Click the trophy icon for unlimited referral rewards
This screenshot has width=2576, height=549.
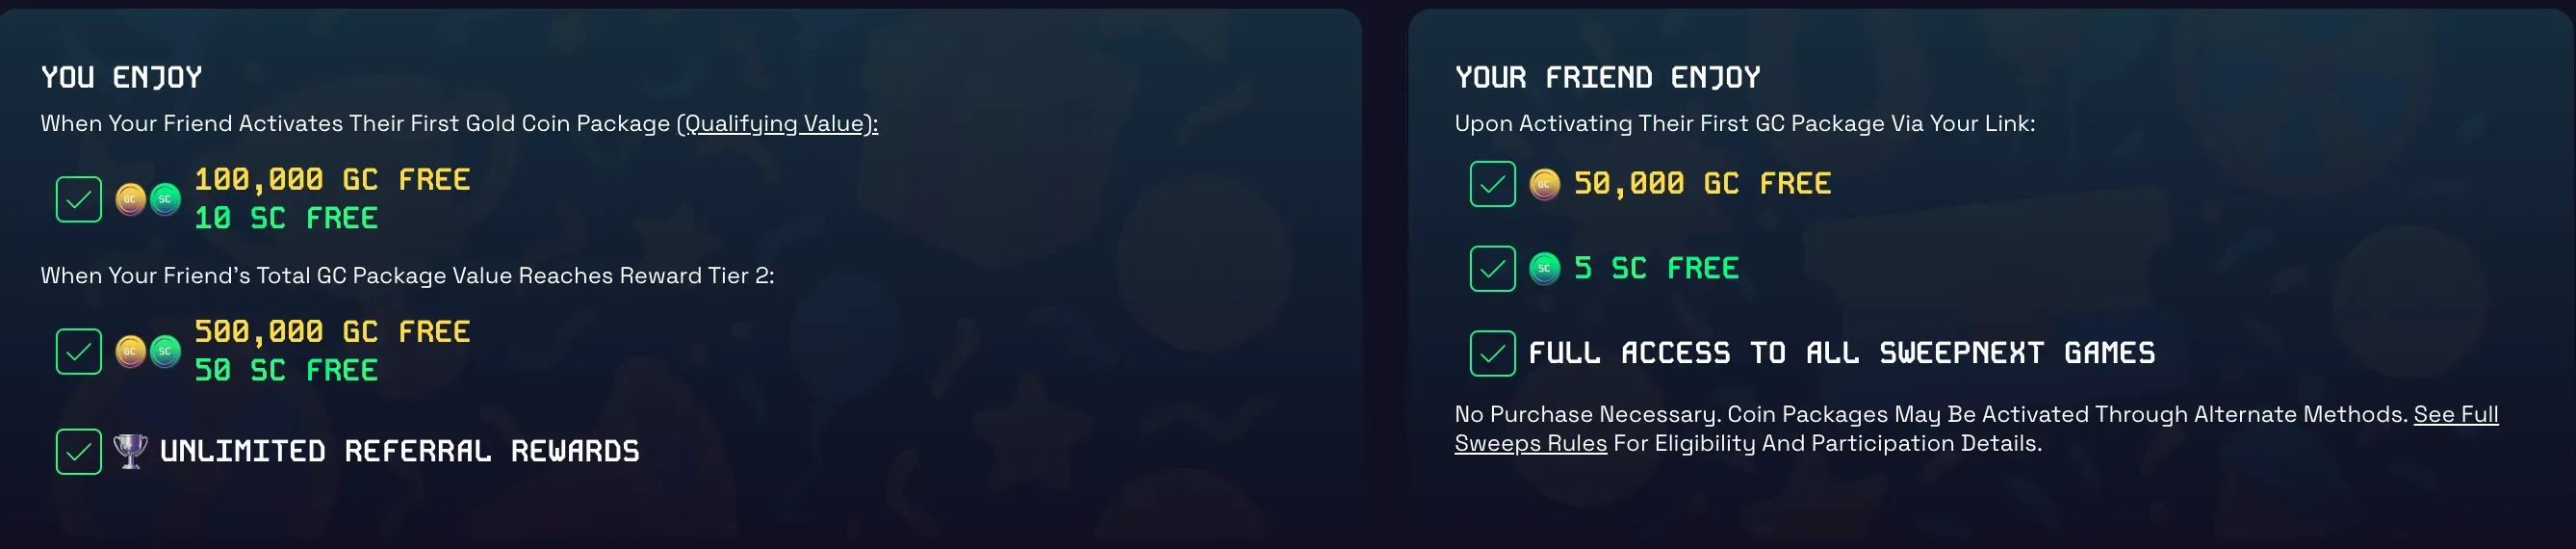(130, 450)
